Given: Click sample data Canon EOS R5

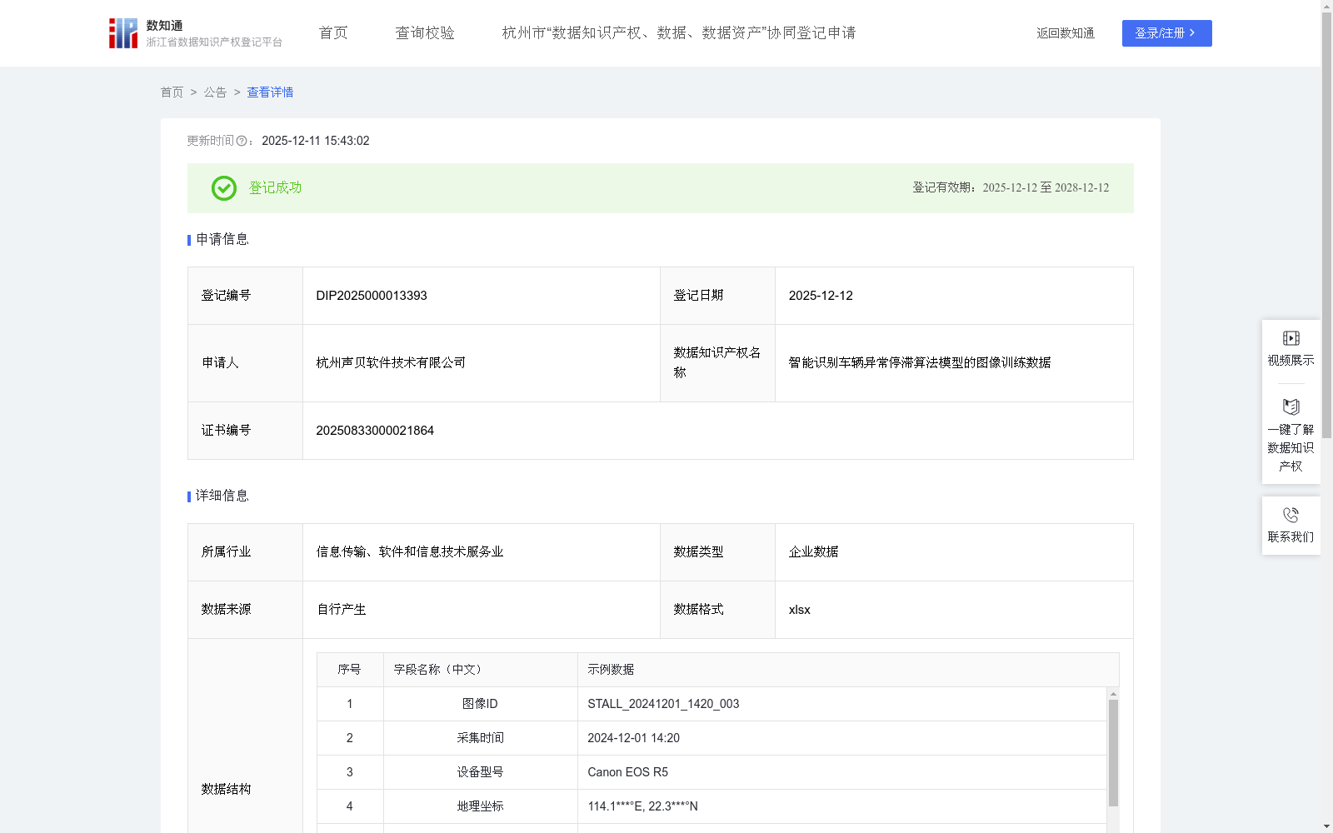Looking at the screenshot, I should tap(628, 772).
